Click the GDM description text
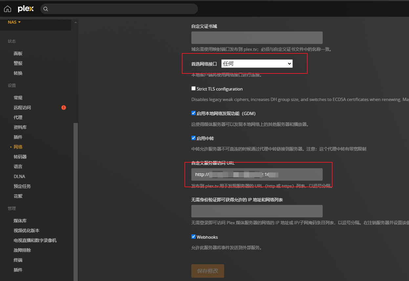The width and height of the screenshot is (409, 281). click(250, 124)
